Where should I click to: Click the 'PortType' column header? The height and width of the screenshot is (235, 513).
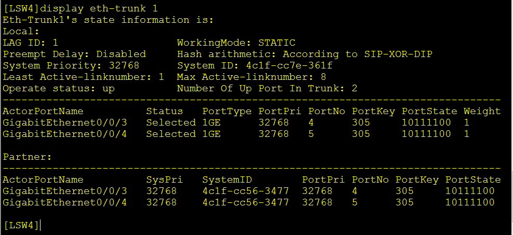tap(226, 111)
